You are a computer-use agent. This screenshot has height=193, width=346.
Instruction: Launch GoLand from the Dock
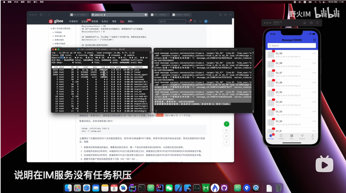(x=132, y=188)
